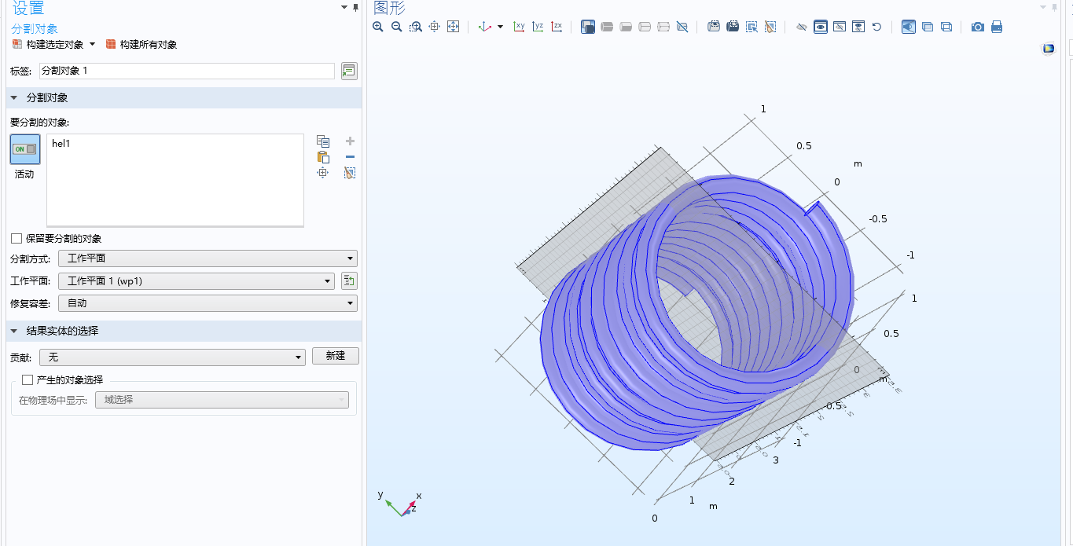1073x546 pixels.
Task: Click the zoom in magnifier icon
Action: 378,27
